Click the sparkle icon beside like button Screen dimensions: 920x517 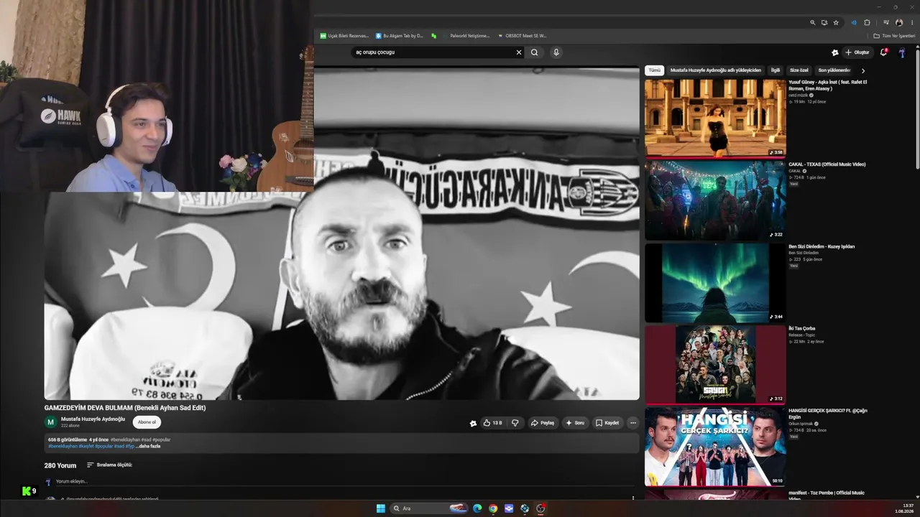(x=473, y=423)
